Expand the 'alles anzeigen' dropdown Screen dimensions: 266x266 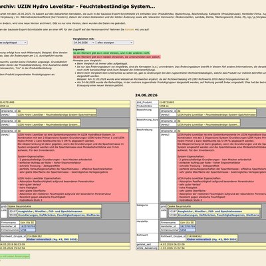115,43
